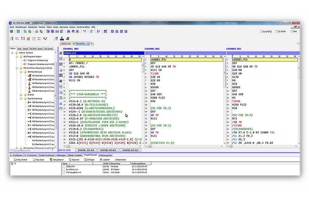The height and width of the screenshot is (197, 309).
Task: Click the Aktualisieren refresh icon
Action: pos(51,160)
